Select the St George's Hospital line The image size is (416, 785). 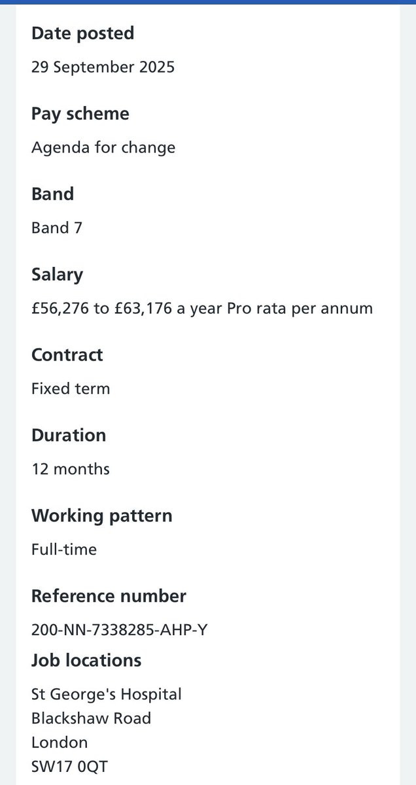(107, 694)
